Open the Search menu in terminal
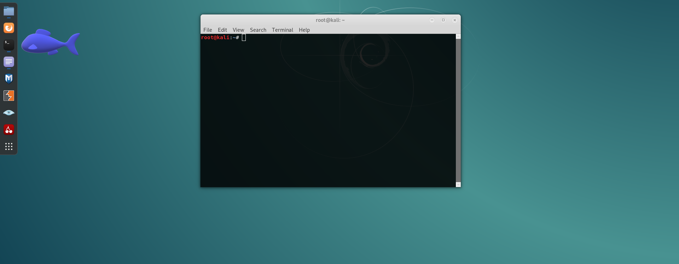Image resolution: width=679 pixels, height=264 pixels. [x=258, y=30]
